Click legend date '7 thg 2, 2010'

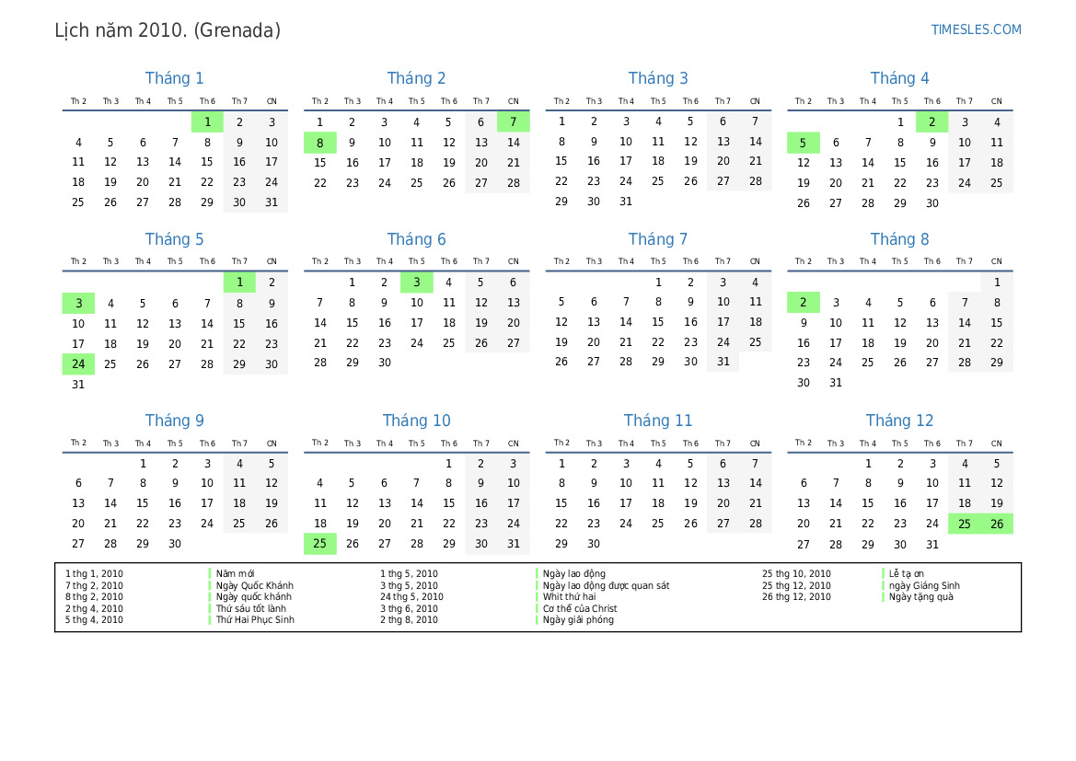[x=94, y=585]
